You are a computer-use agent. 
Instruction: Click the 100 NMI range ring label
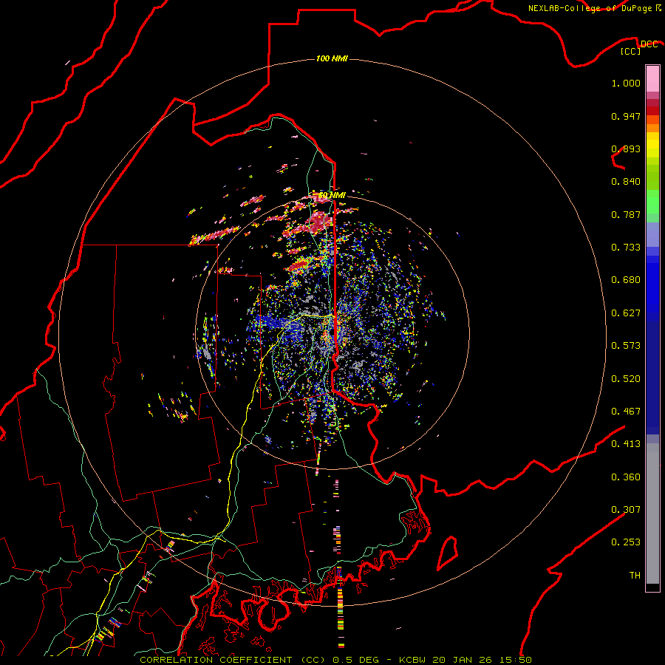pos(332,58)
